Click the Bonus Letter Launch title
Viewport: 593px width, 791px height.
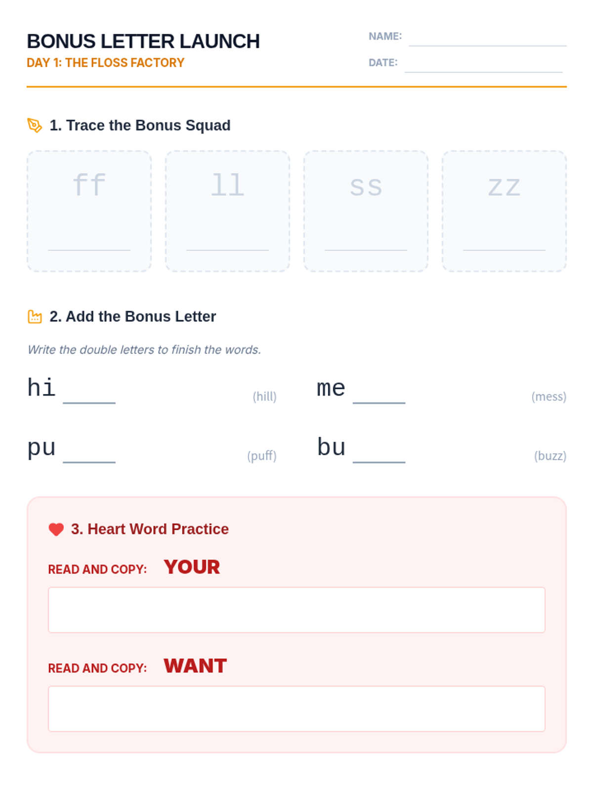143,42
